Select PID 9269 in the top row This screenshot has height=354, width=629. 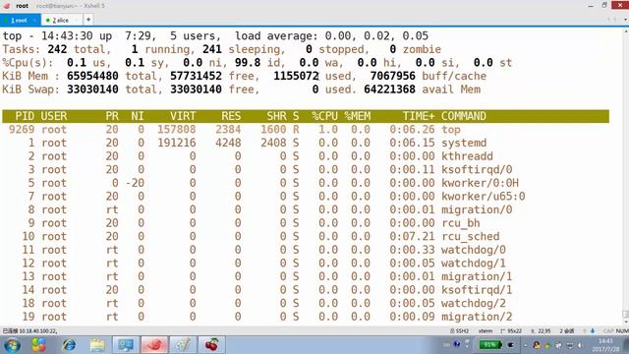[22, 129]
